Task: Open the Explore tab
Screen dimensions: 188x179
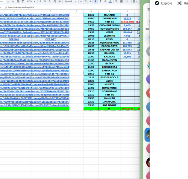Action: point(164,3)
